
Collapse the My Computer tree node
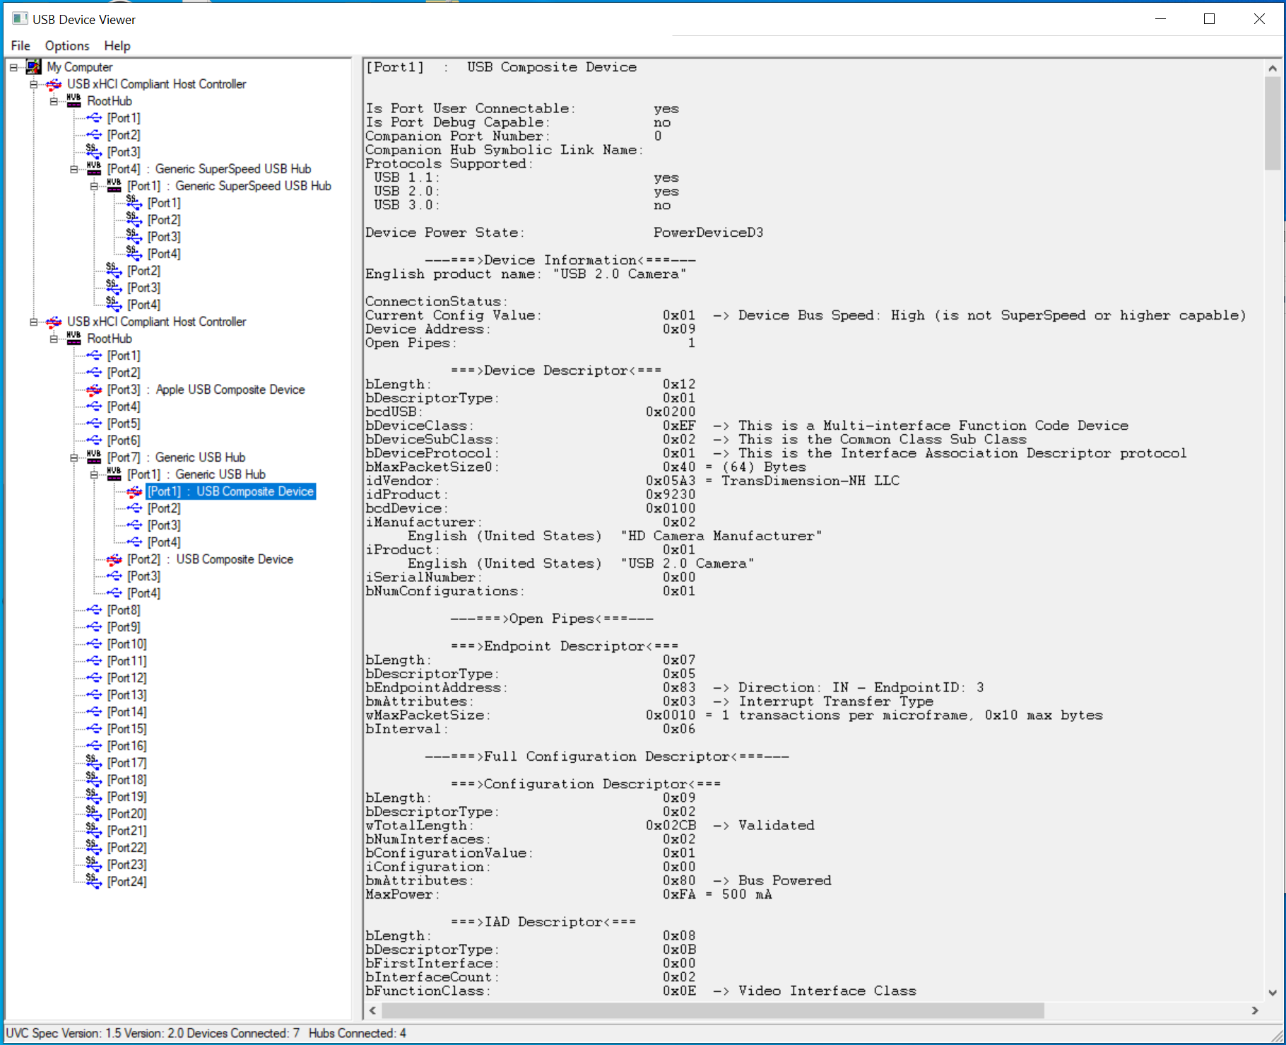point(13,67)
